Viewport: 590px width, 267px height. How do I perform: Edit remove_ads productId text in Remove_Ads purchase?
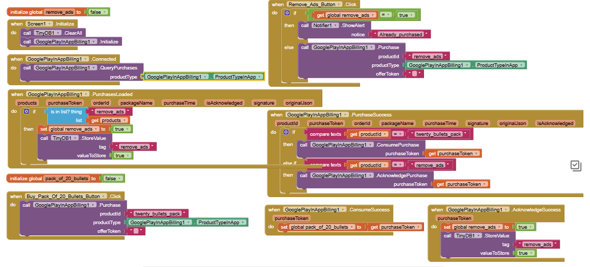[x=427, y=56]
